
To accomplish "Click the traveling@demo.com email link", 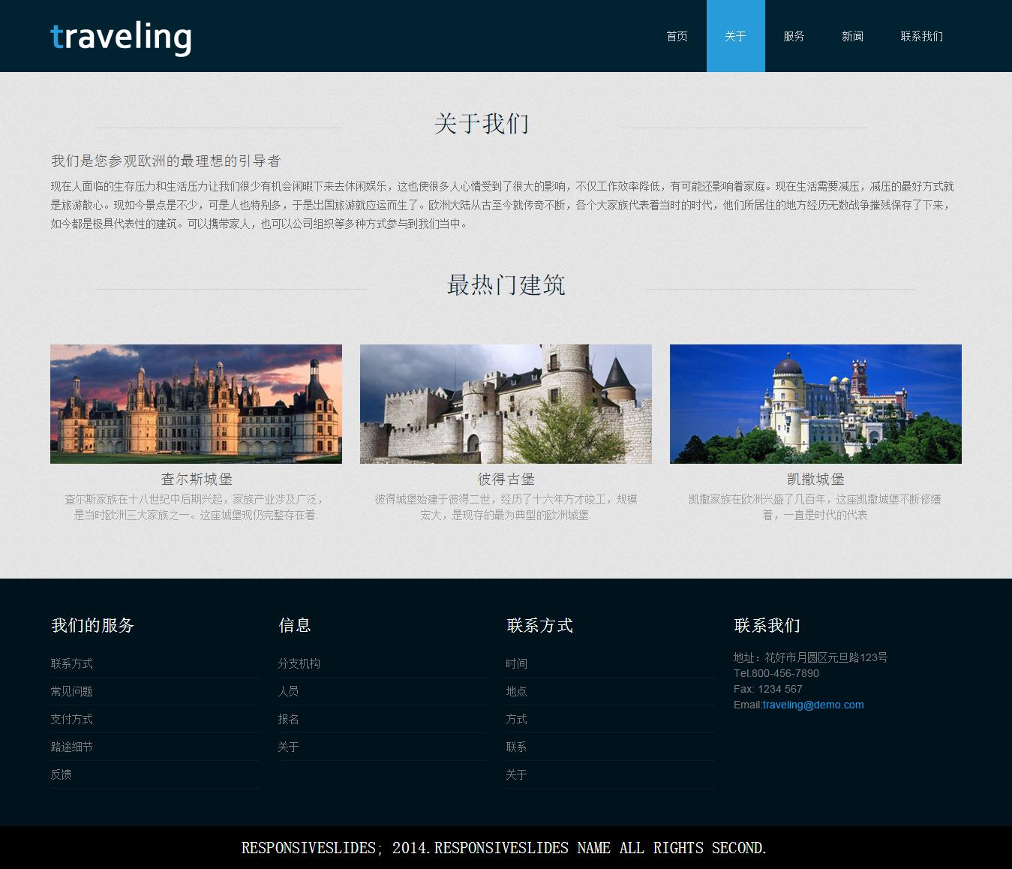I will click(x=812, y=705).
